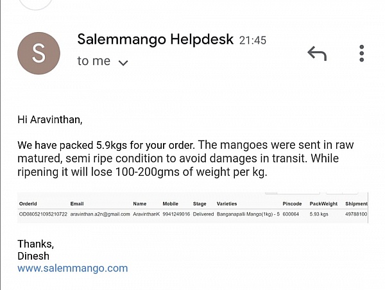Click the Shipment column header
The width and height of the screenshot is (385, 290).
coord(356,203)
